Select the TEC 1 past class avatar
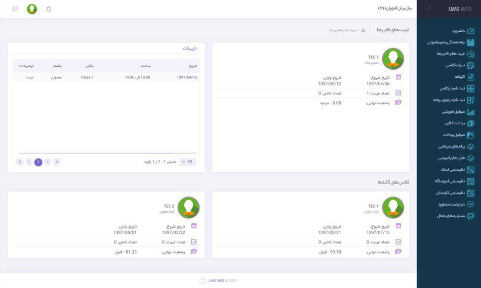The image size is (481, 288). tap(393, 208)
